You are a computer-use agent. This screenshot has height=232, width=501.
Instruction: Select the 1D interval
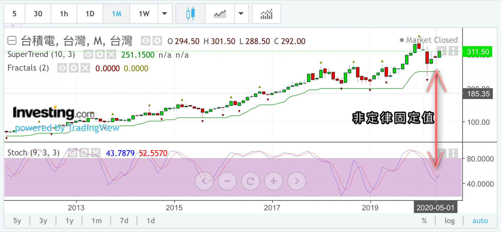point(90,14)
